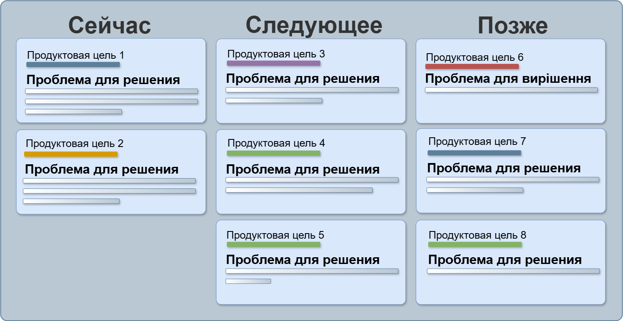Select the purple bar under Продуктовая цель 3
The width and height of the screenshot is (623, 321).
point(273,63)
